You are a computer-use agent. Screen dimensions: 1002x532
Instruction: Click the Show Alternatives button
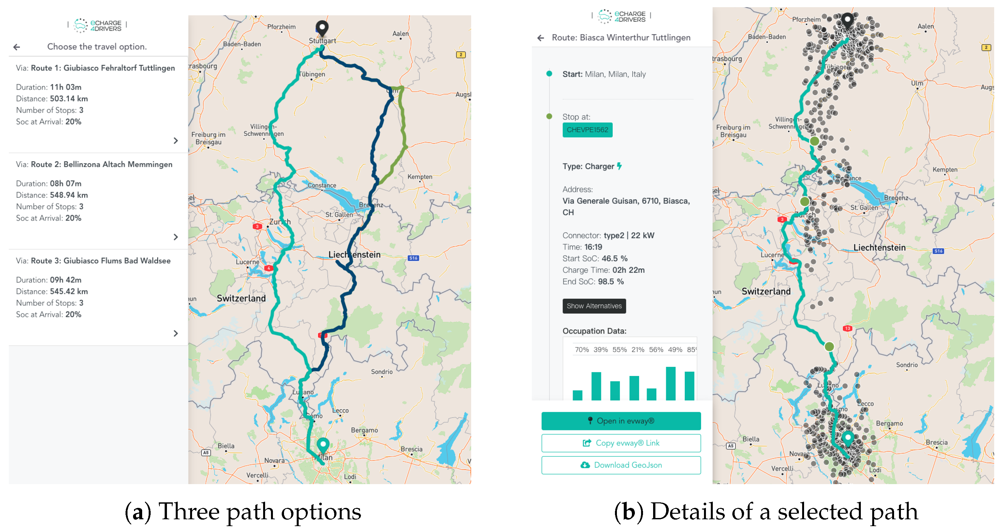(594, 306)
